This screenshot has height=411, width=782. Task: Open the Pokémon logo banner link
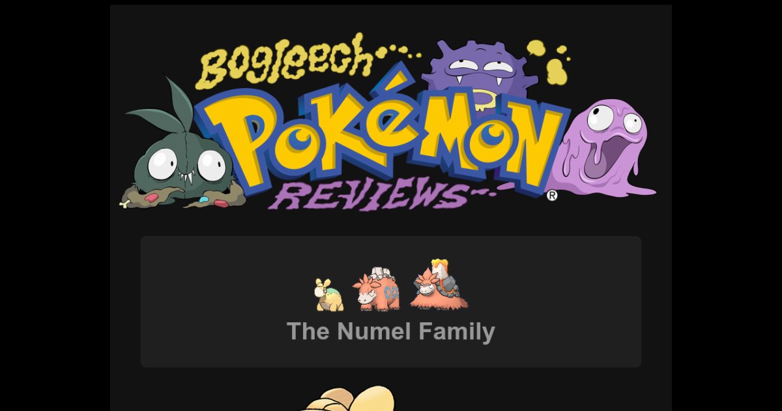[x=390, y=124]
